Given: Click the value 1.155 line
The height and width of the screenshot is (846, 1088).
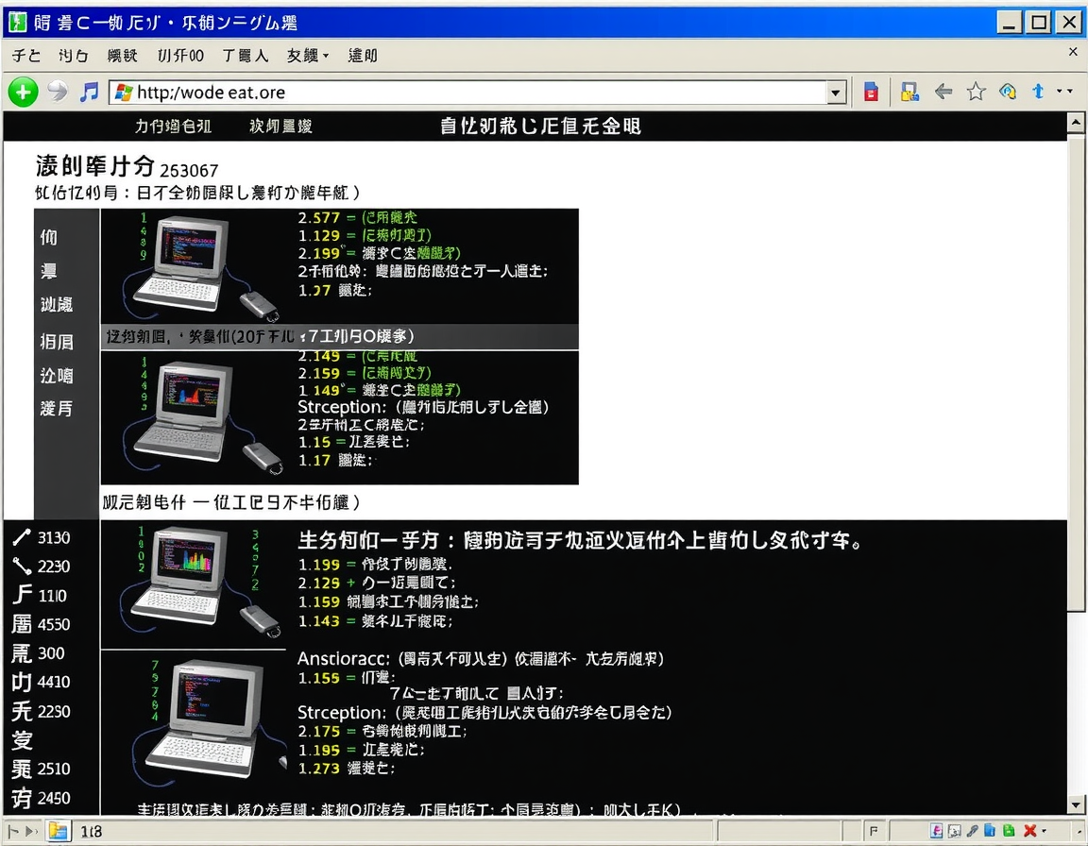Looking at the screenshot, I should pos(347,678).
